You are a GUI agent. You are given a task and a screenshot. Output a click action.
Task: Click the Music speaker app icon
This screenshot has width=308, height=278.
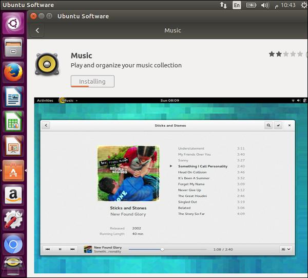(x=47, y=64)
